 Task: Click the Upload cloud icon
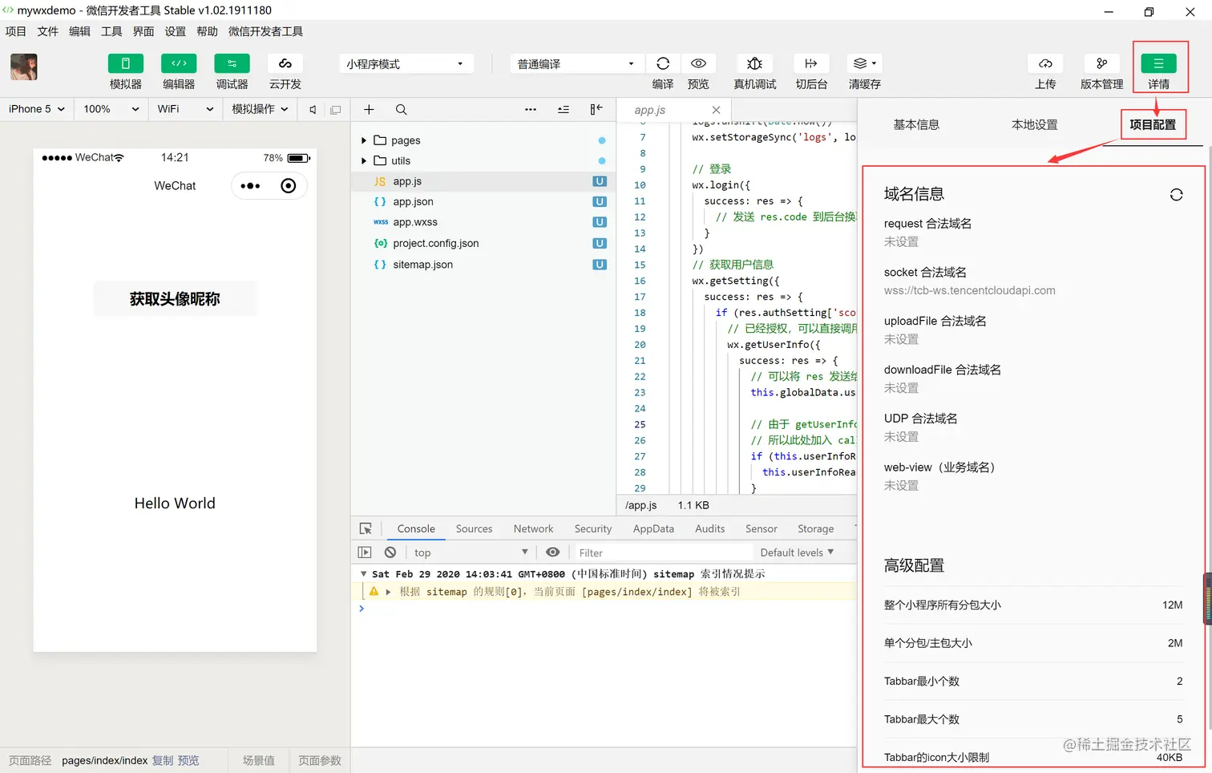pos(1045,63)
